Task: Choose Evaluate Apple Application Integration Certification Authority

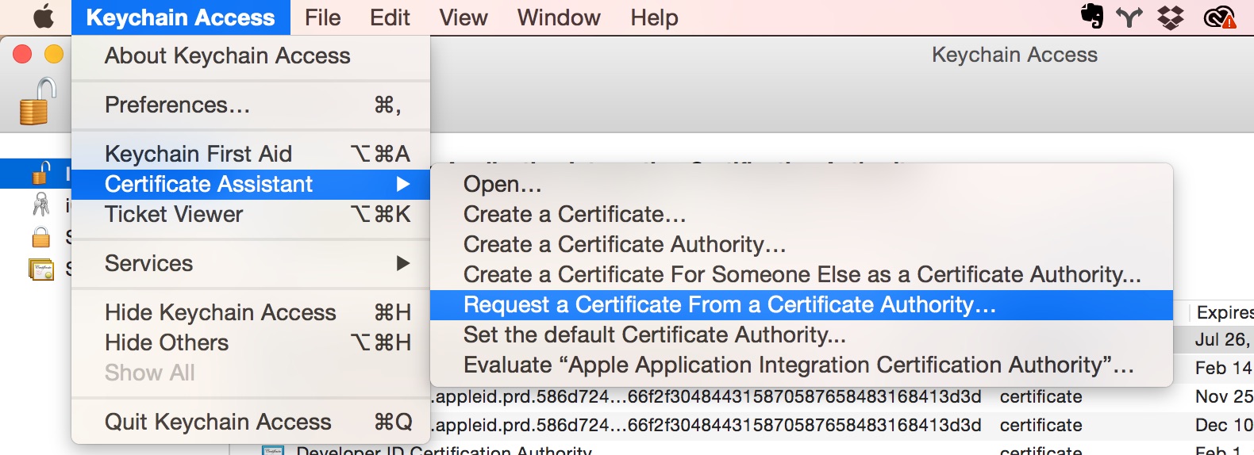Action: pos(802,365)
